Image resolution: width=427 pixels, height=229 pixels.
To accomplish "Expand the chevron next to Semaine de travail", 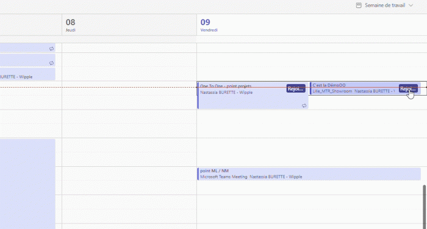I will point(411,5).
